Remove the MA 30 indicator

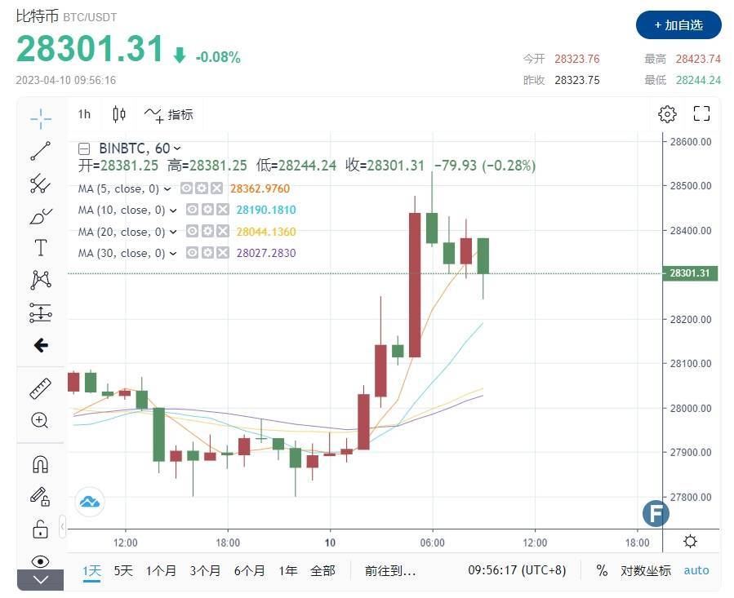tap(221, 253)
